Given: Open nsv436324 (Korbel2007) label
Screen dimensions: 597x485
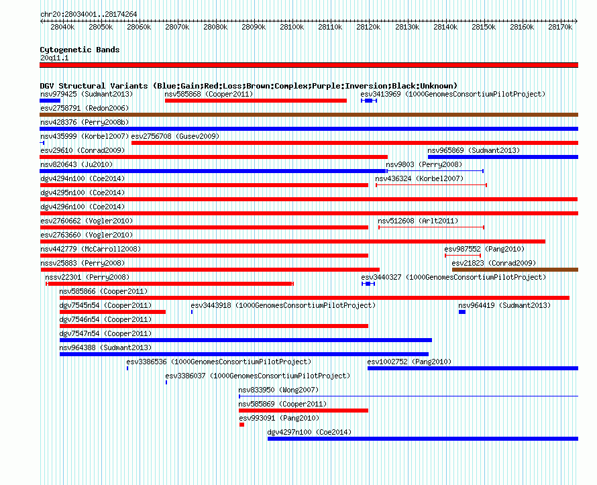Looking at the screenshot, I should 419,178.
